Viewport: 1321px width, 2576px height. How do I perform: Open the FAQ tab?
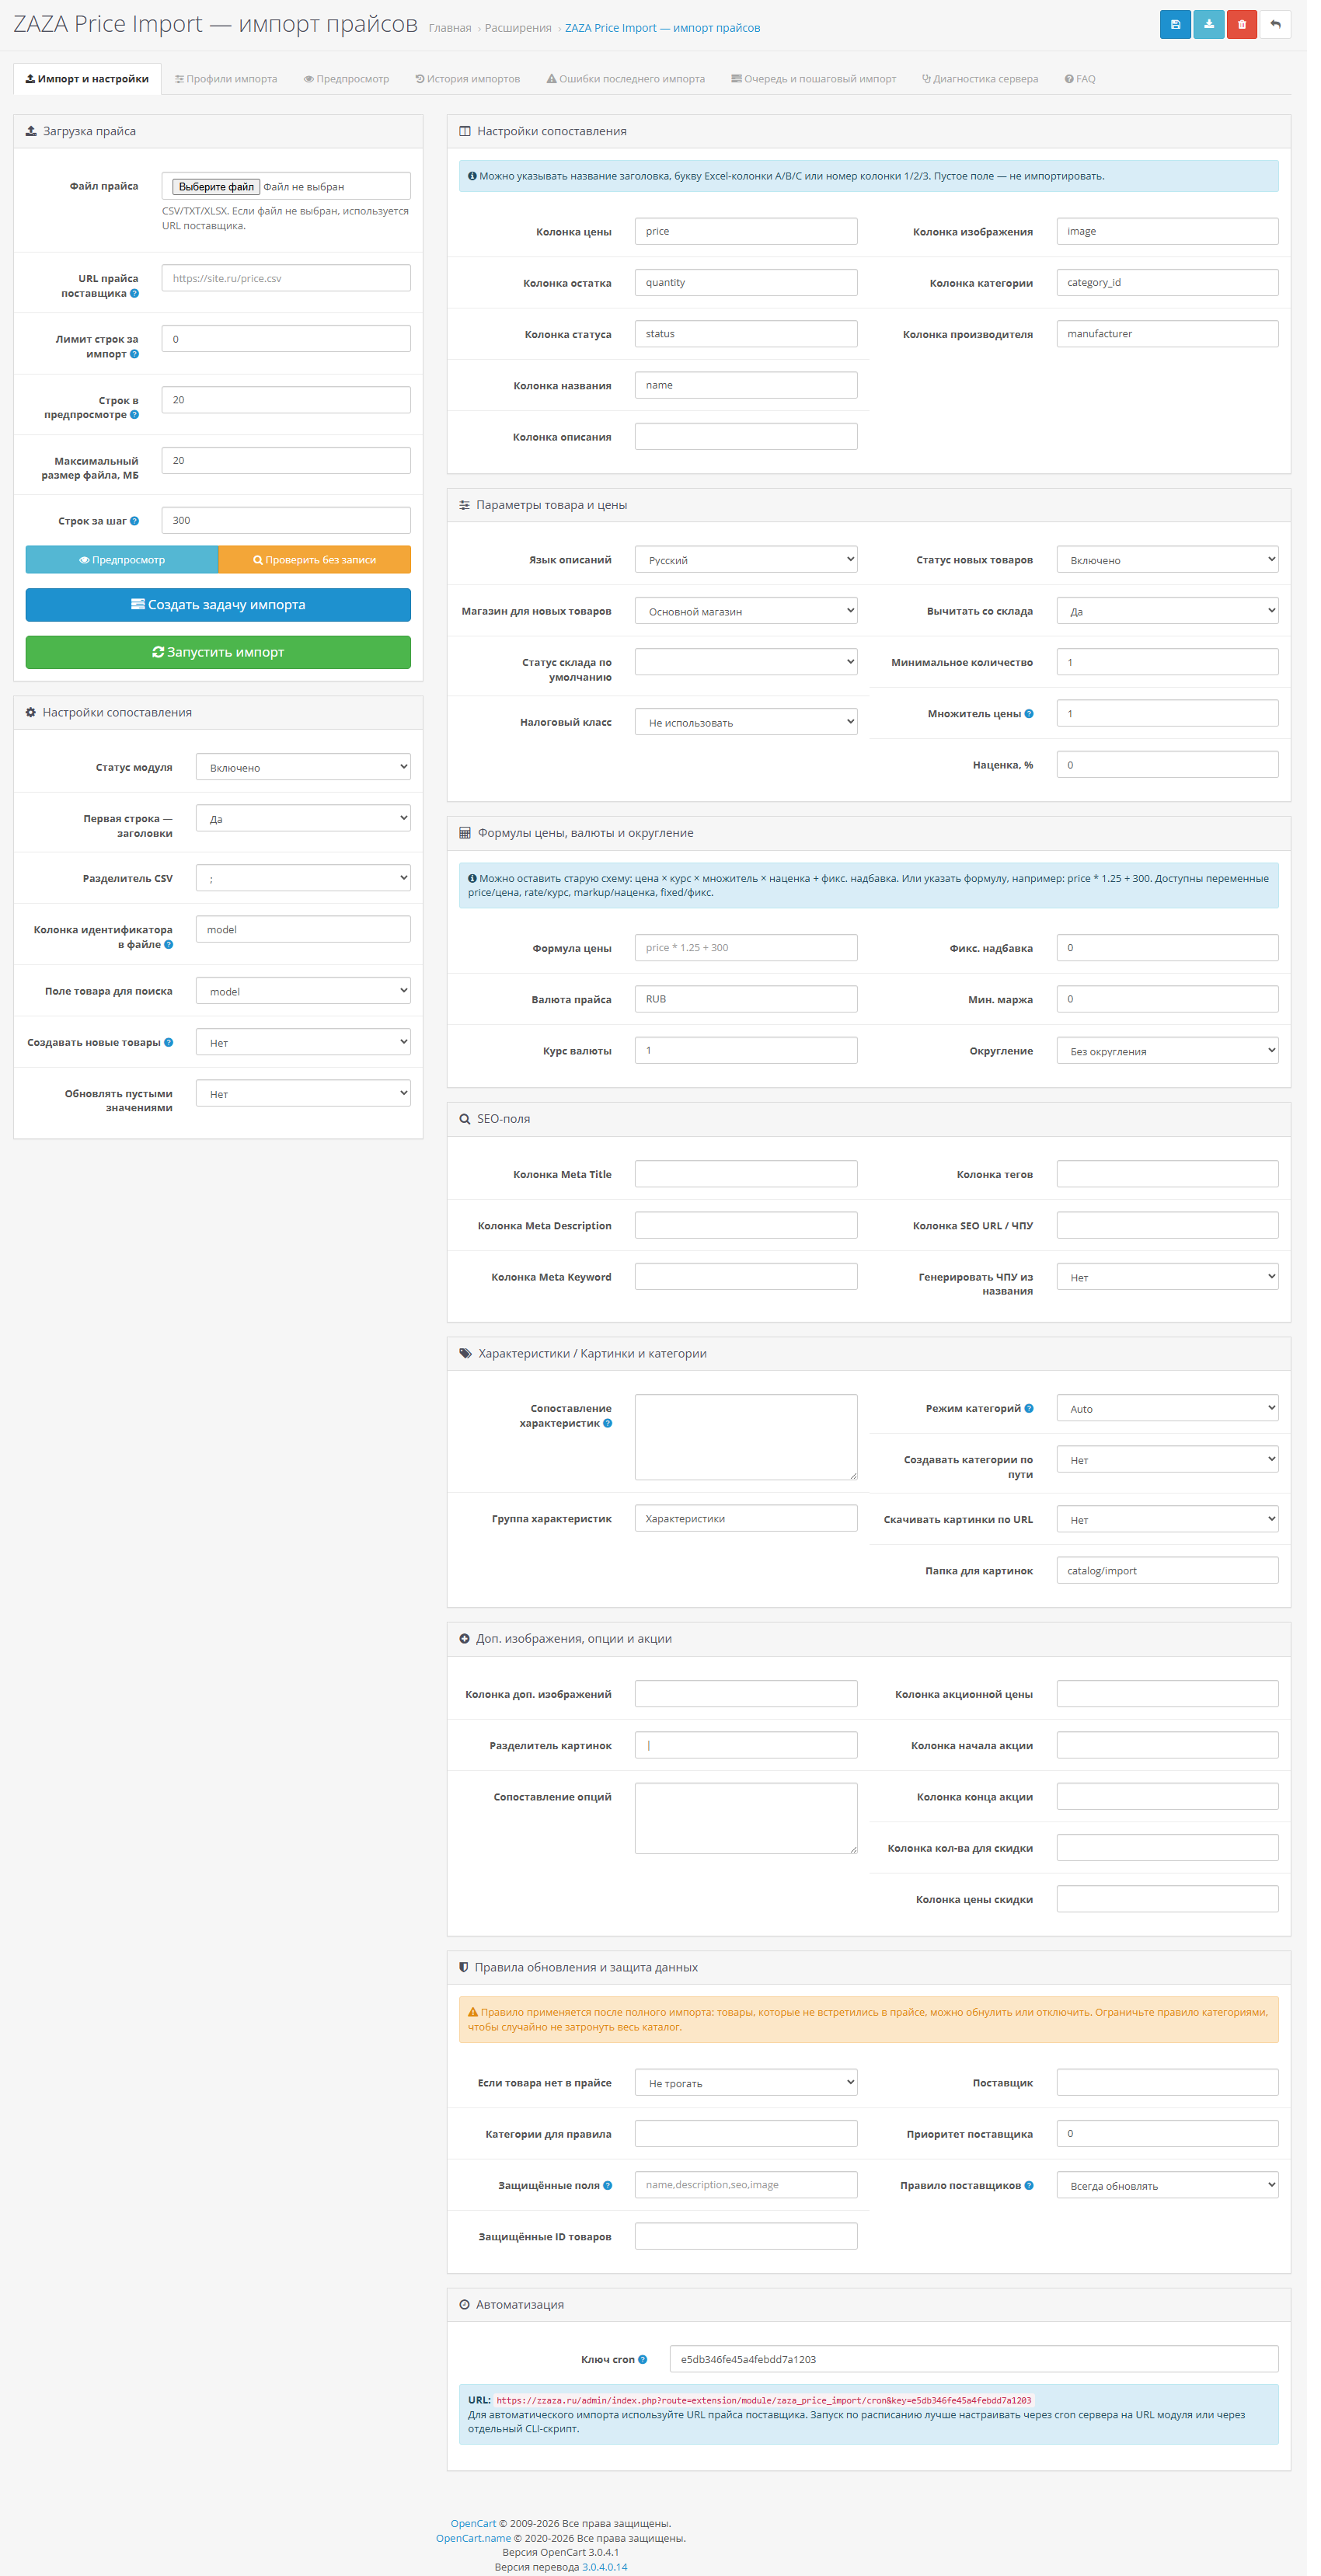(1080, 79)
